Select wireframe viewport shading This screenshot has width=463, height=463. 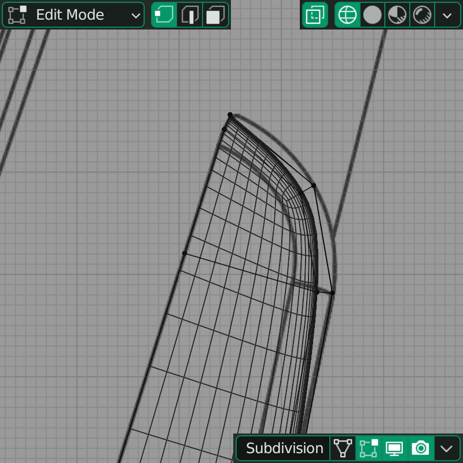pos(348,15)
